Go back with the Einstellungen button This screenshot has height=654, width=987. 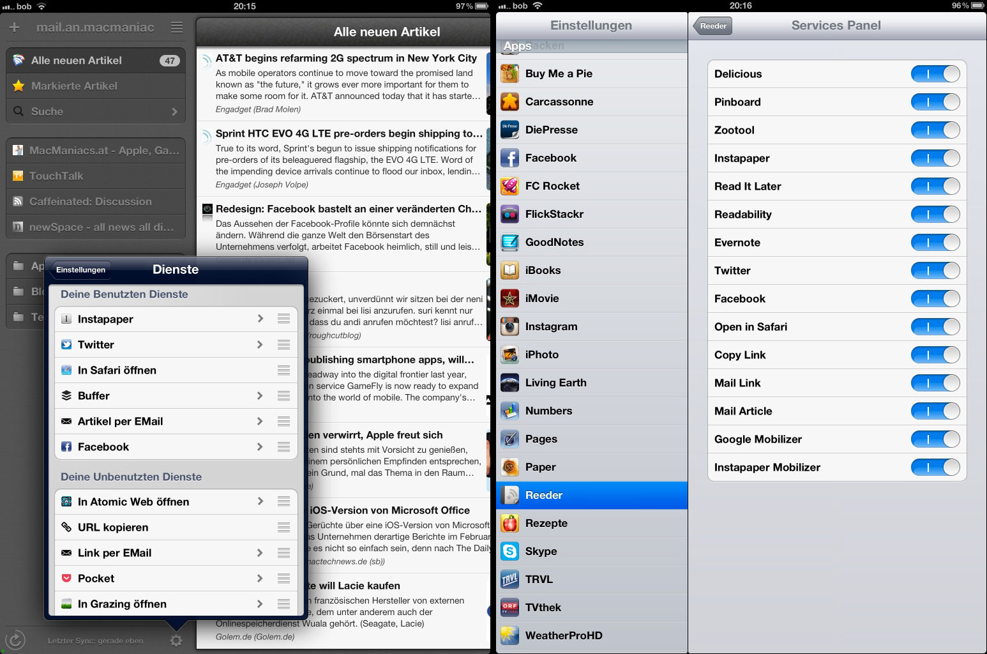(x=80, y=270)
